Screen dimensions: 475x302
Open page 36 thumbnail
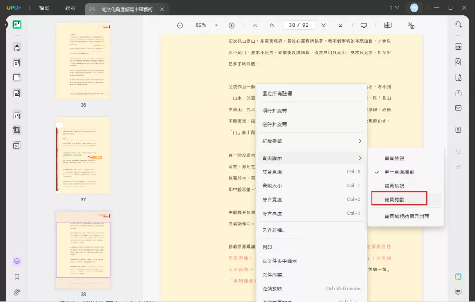(83, 61)
